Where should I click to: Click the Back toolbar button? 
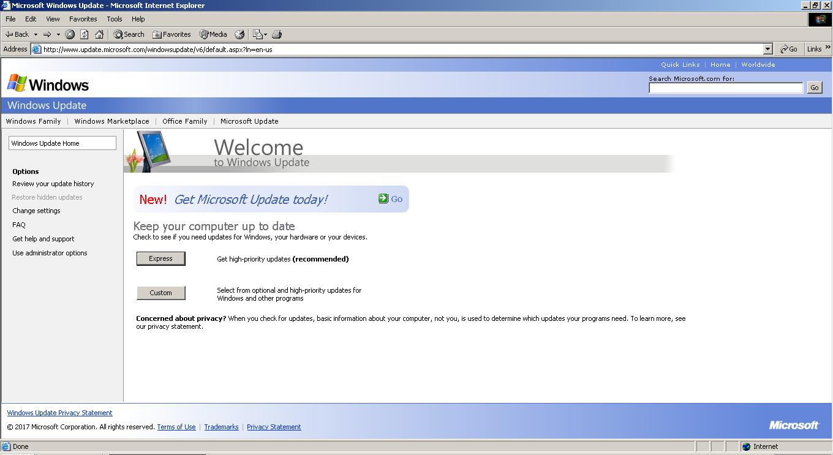(17, 34)
